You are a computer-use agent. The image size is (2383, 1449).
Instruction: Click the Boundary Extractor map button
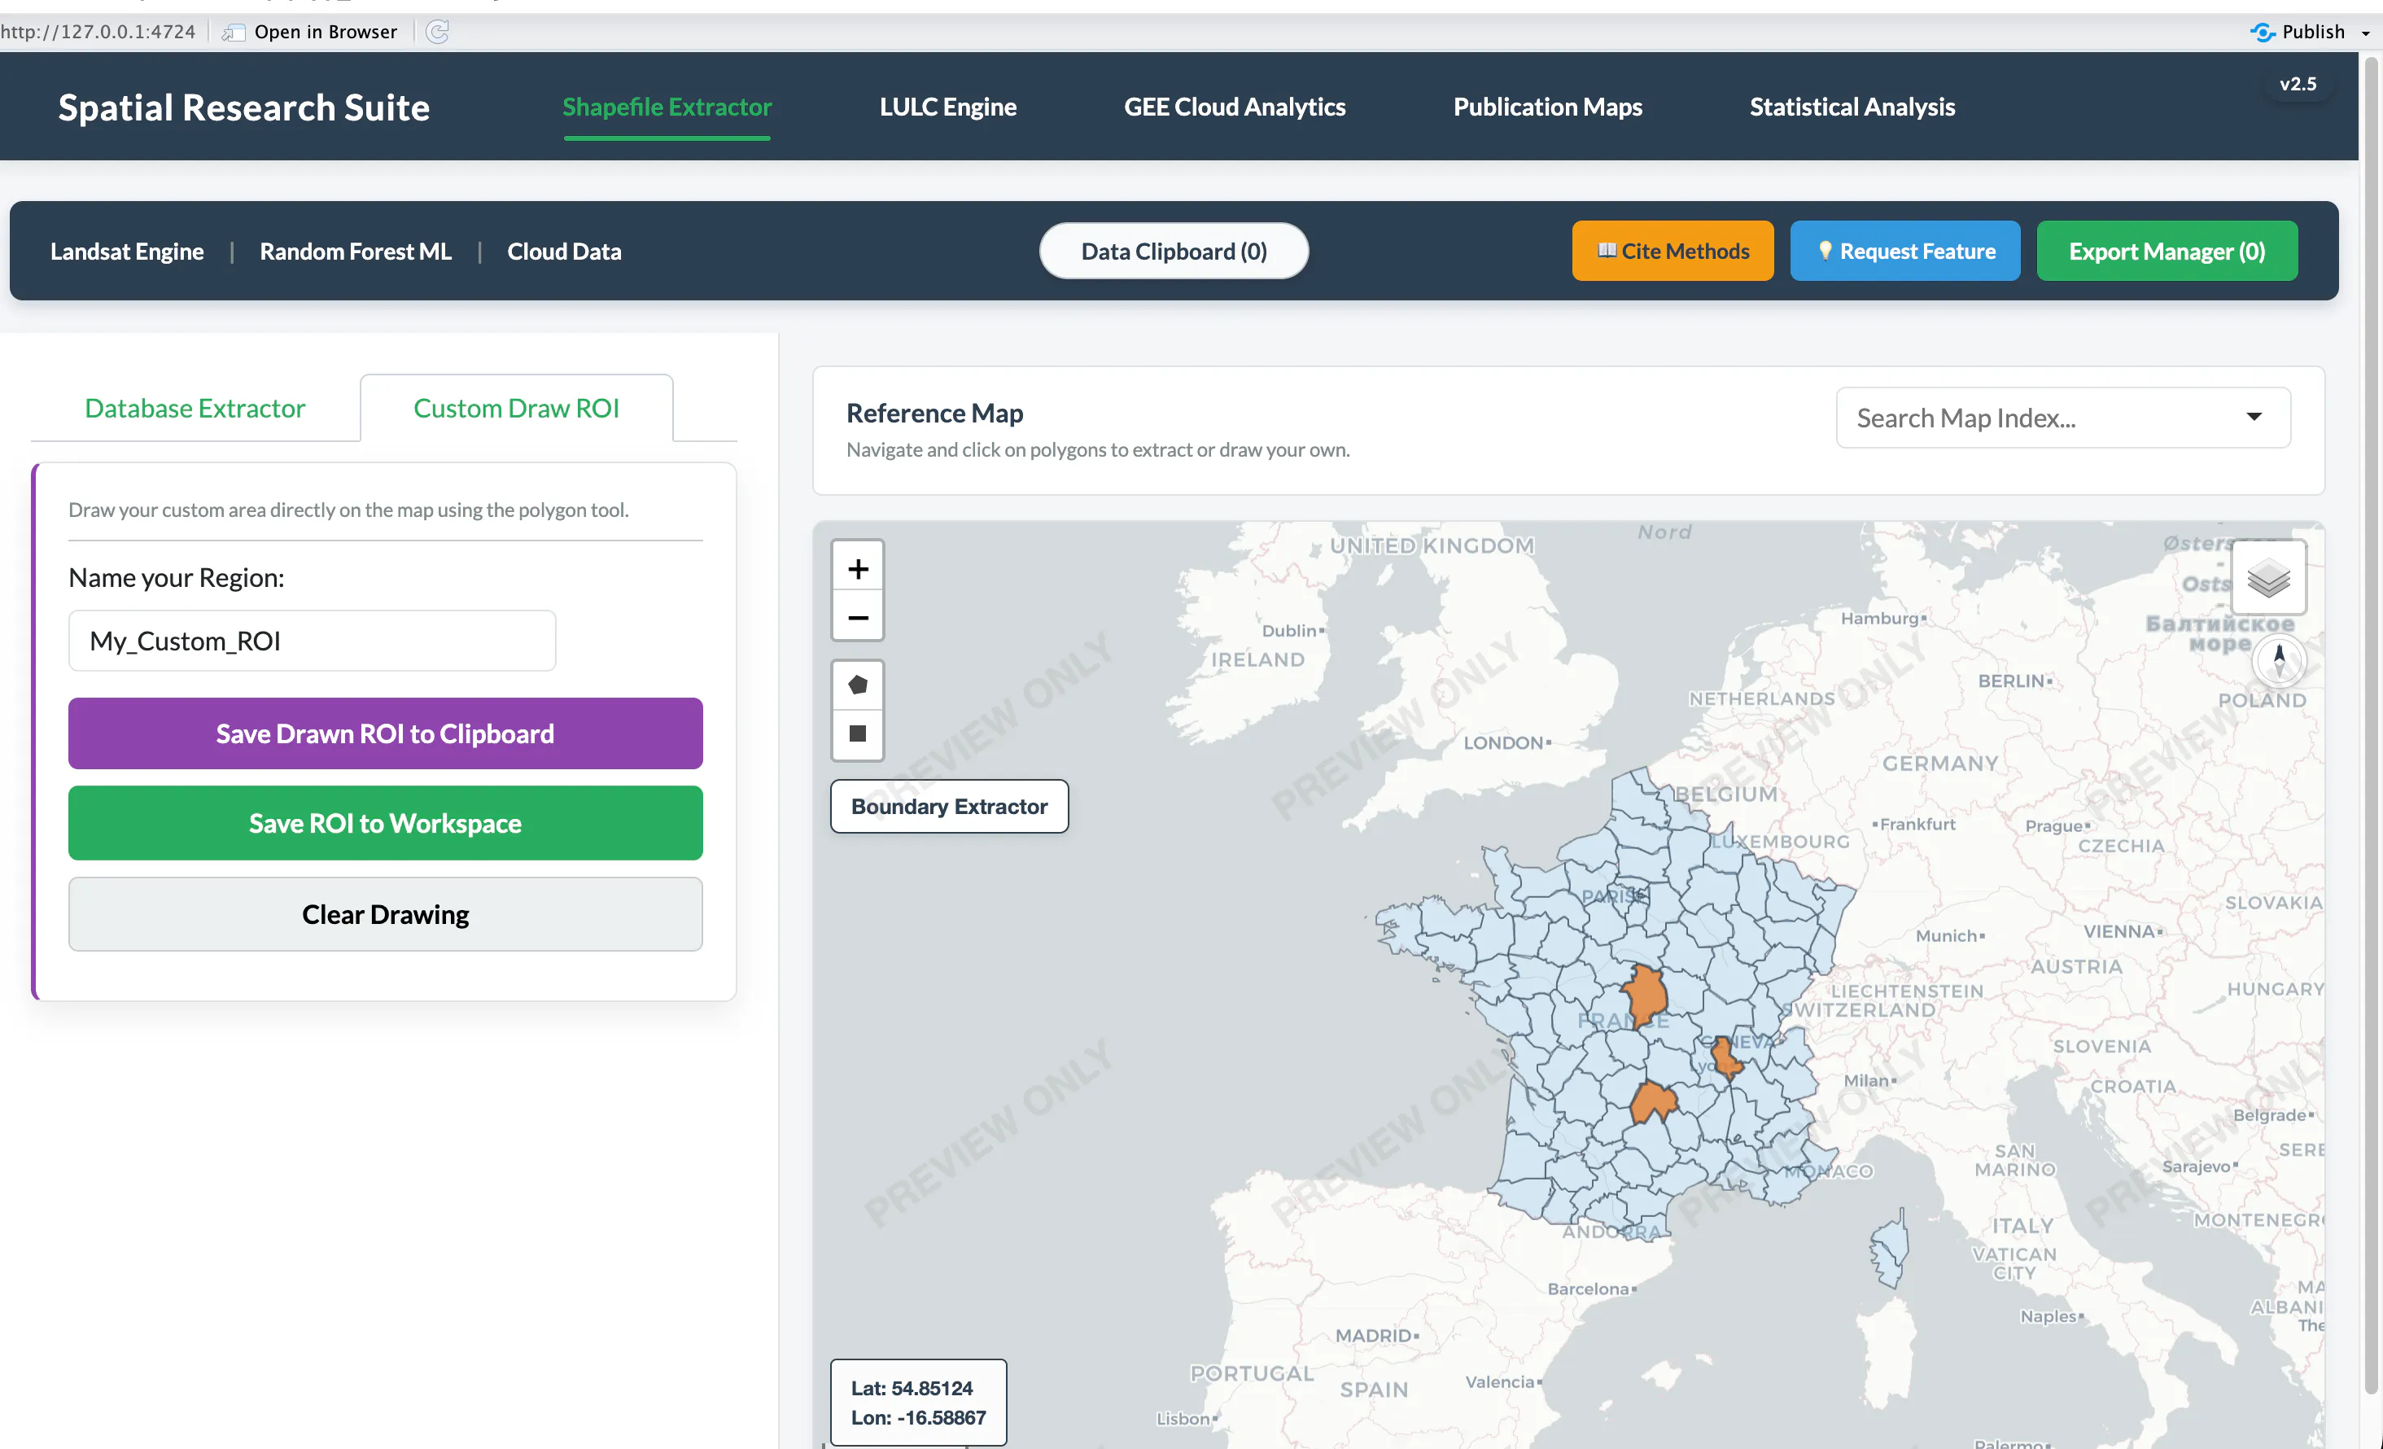tap(949, 806)
